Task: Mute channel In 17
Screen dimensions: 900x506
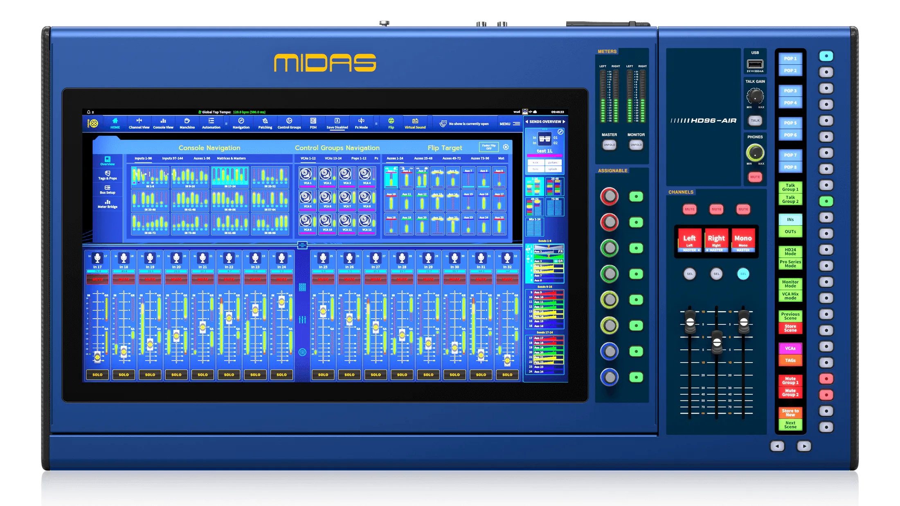Action: point(97,279)
